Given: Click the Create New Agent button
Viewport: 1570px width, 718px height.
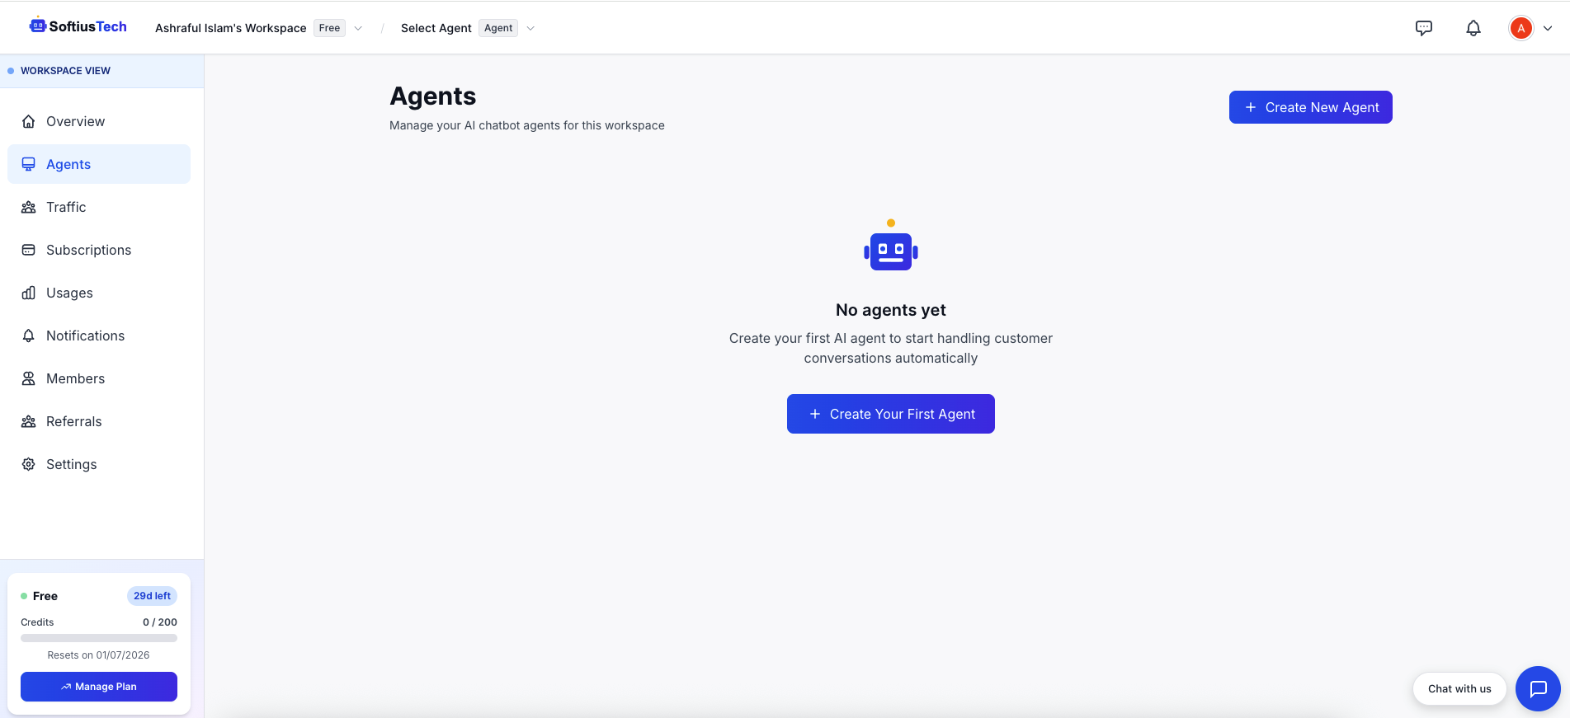Looking at the screenshot, I should tap(1310, 107).
